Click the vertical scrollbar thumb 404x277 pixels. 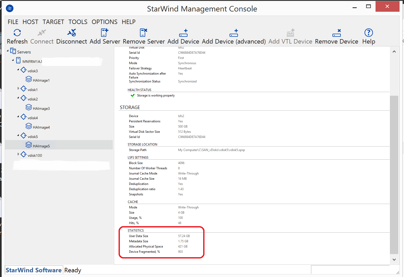tap(394, 175)
